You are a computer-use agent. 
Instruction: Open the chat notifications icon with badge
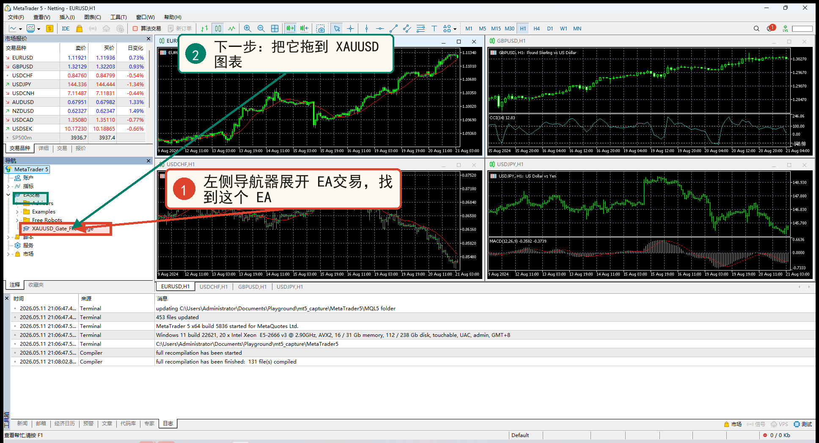pyautogui.click(x=771, y=28)
